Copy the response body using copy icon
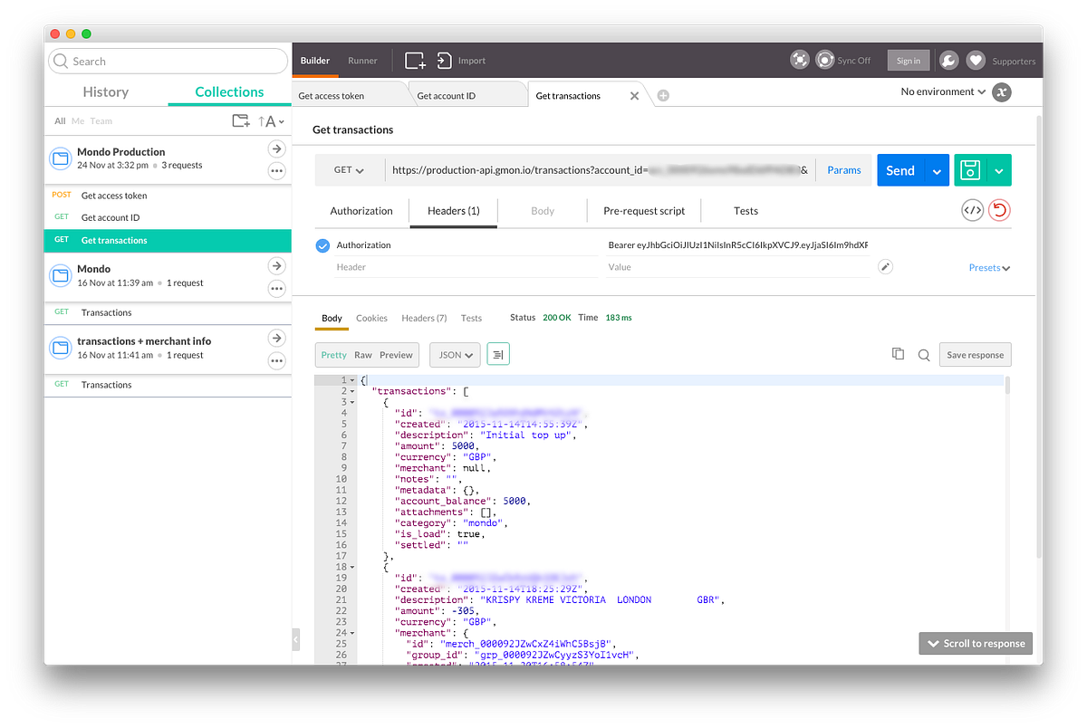1087x728 pixels. coord(898,354)
